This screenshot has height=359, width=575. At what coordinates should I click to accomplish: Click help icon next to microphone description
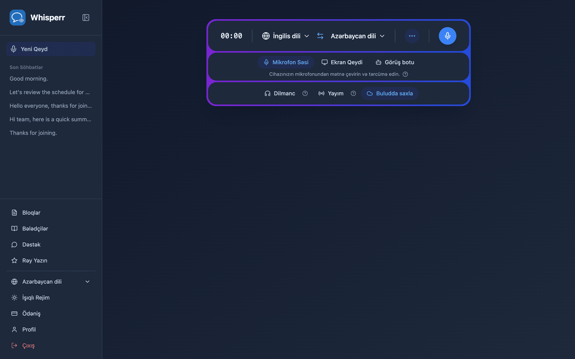[x=405, y=74]
